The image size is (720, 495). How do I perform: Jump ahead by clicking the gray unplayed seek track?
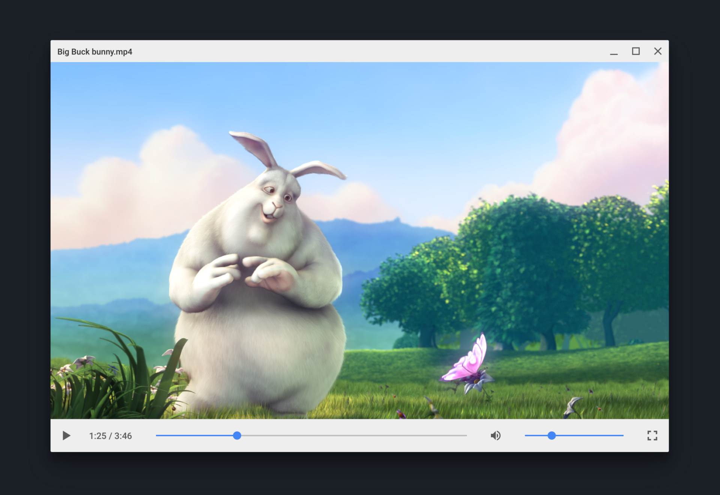click(x=352, y=435)
